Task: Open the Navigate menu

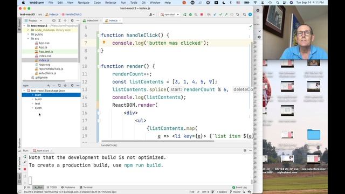Action: tap(84, 3)
